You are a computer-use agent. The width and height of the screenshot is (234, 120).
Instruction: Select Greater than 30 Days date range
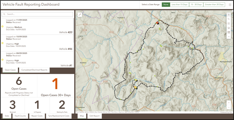coord(214,5)
